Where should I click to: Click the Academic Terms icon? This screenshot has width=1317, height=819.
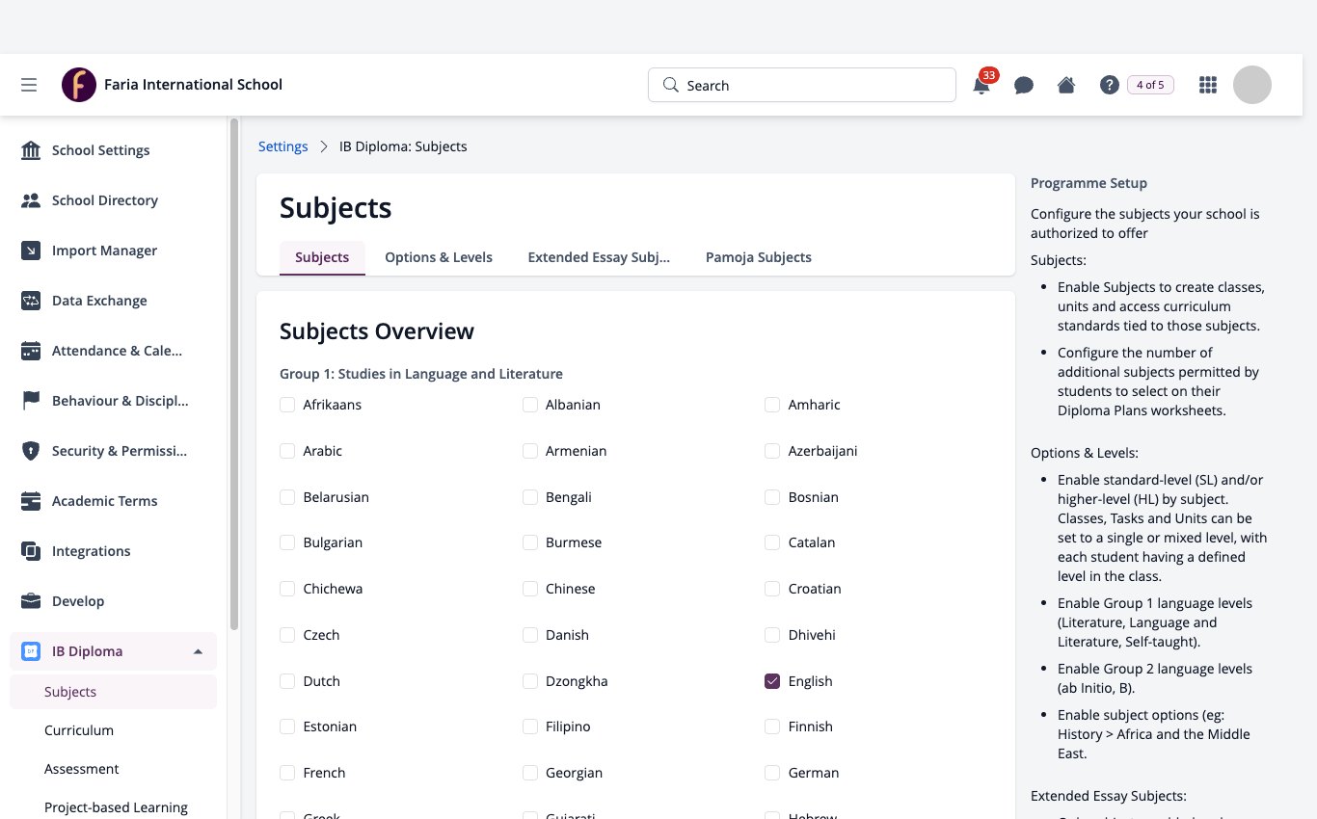(x=31, y=501)
